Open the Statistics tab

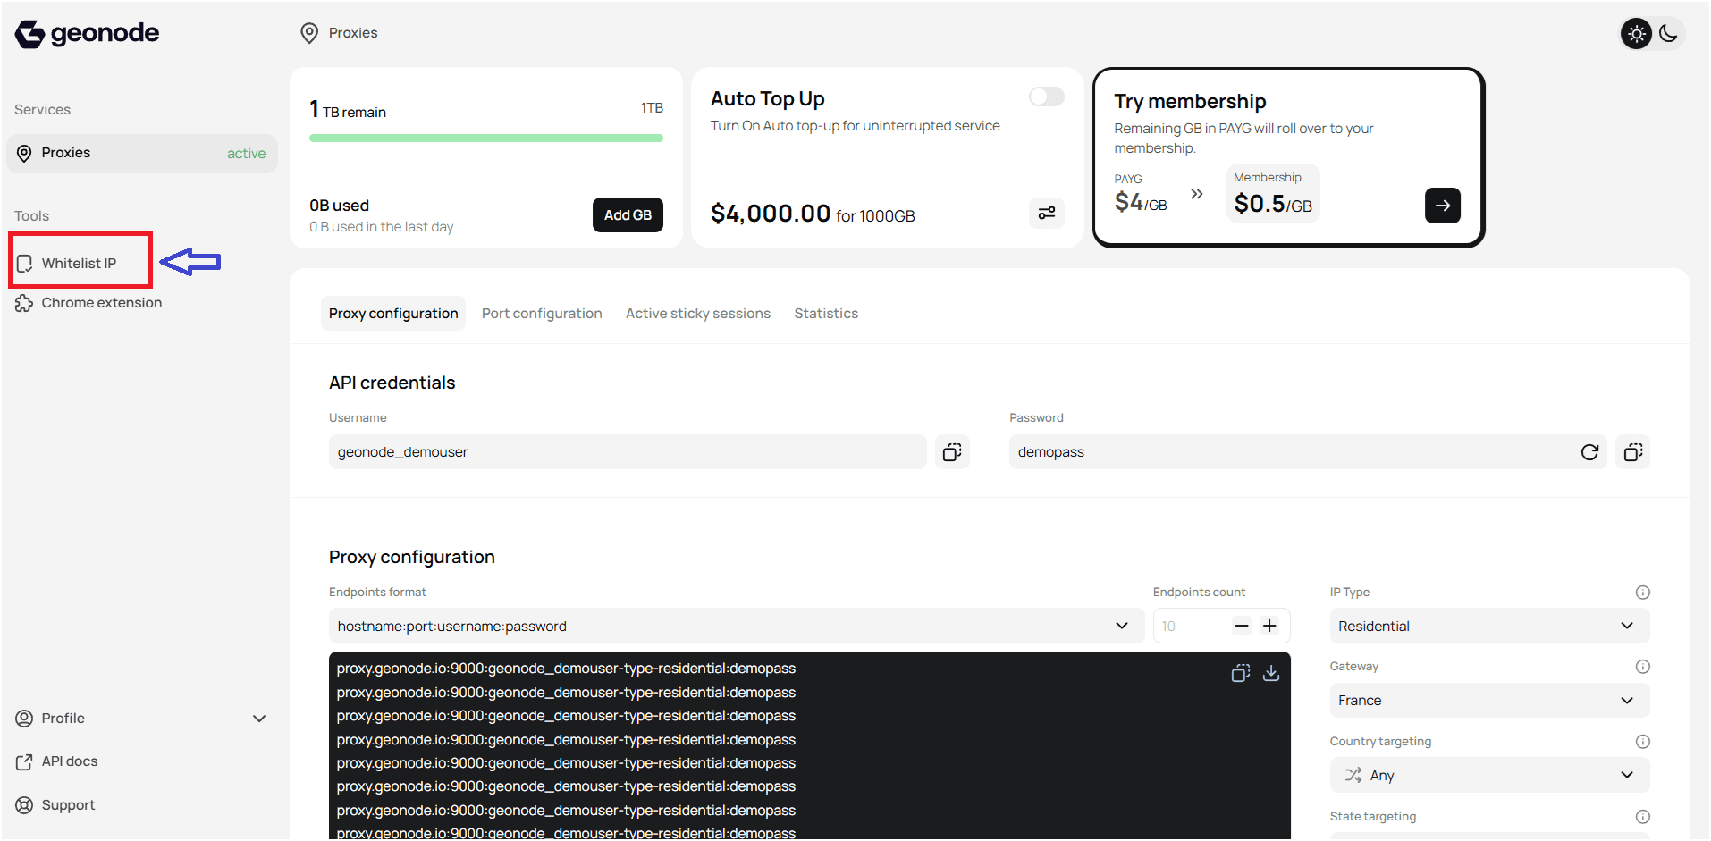tap(825, 313)
